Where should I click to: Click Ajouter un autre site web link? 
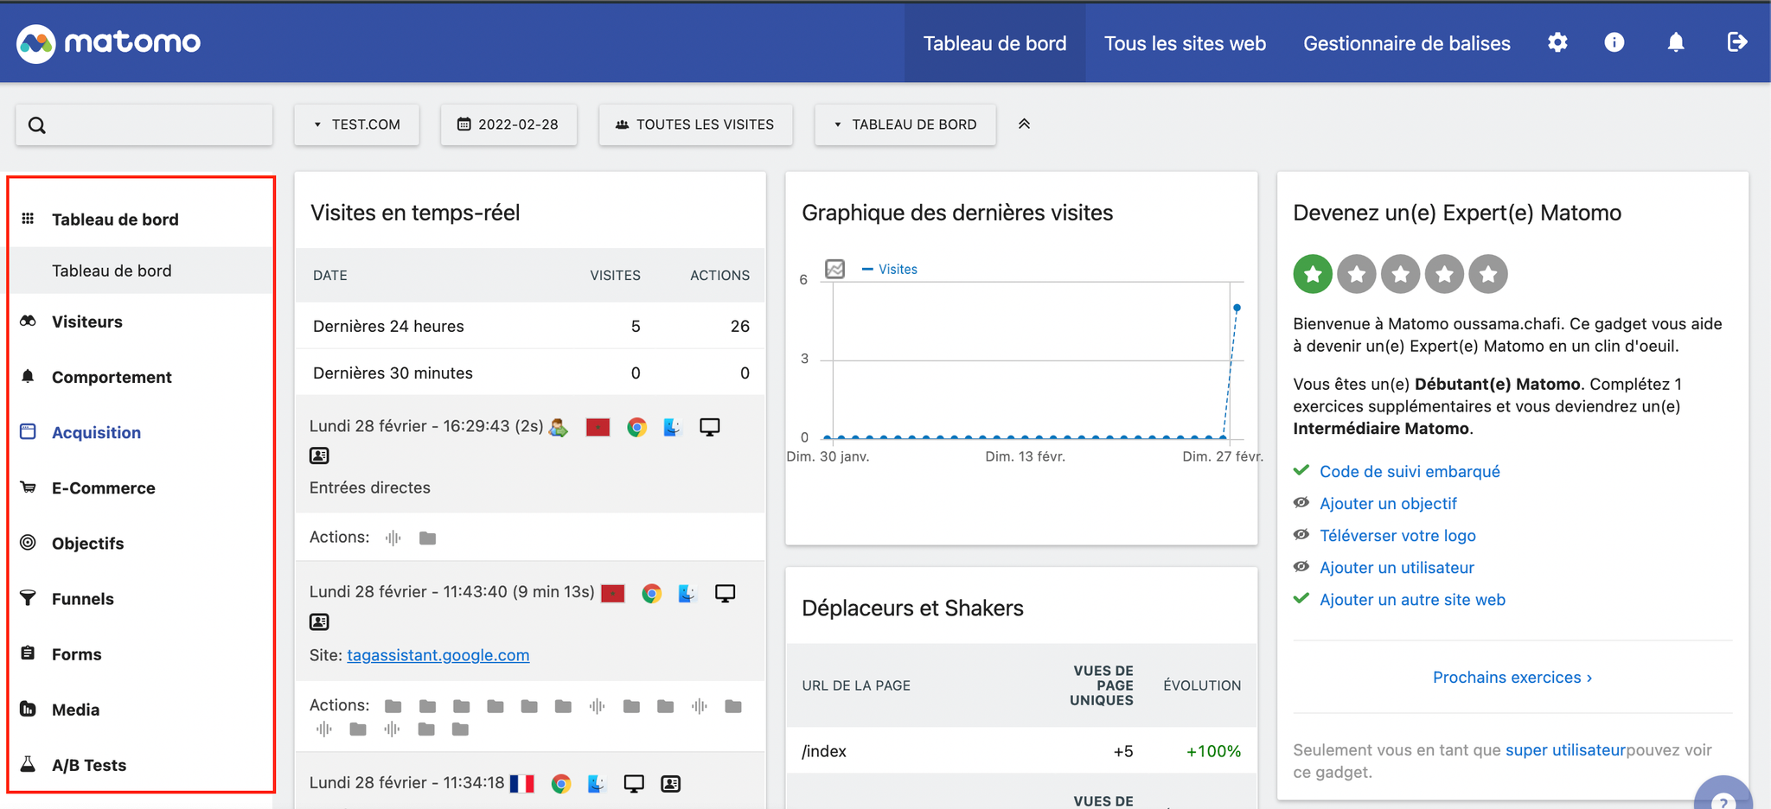point(1412,599)
